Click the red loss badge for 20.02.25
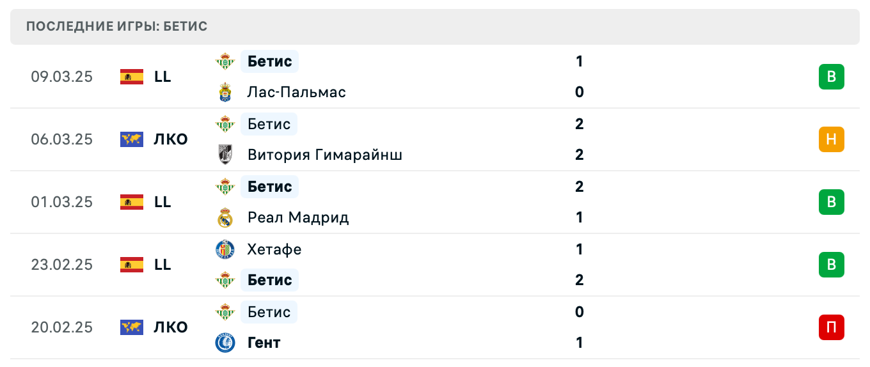The width and height of the screenshot is (870, 367). (x=831, y=327)
